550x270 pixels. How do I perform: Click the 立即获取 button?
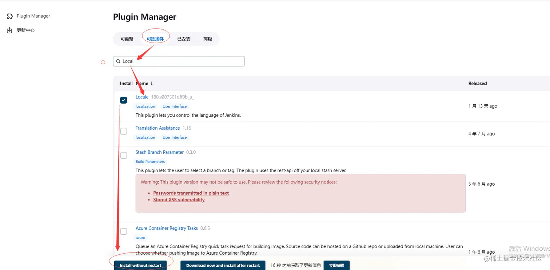(x=336, y=265)
